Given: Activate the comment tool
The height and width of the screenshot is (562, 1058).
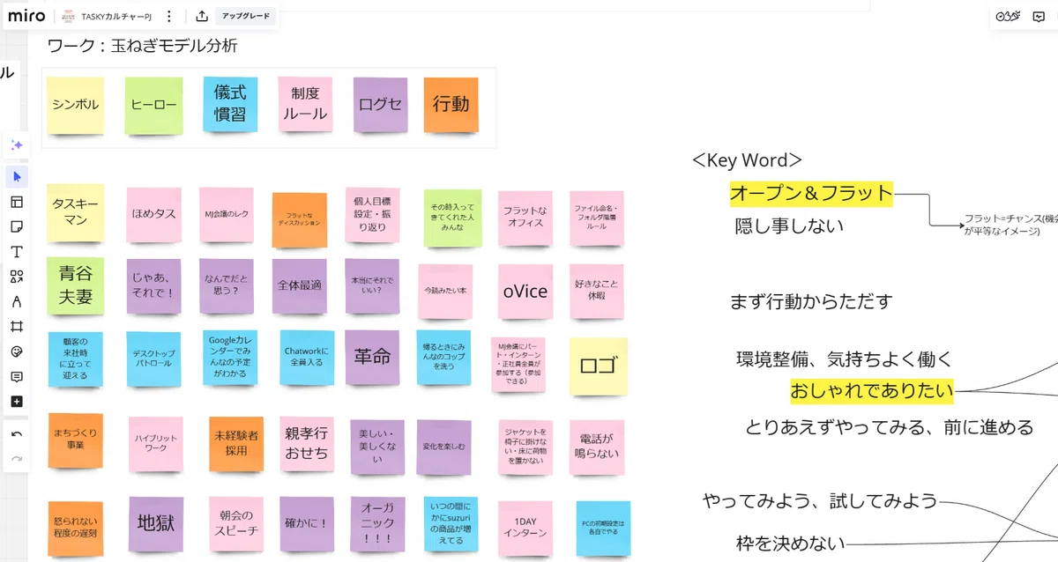Looking at the screenshot, I should tap(17, 376).
